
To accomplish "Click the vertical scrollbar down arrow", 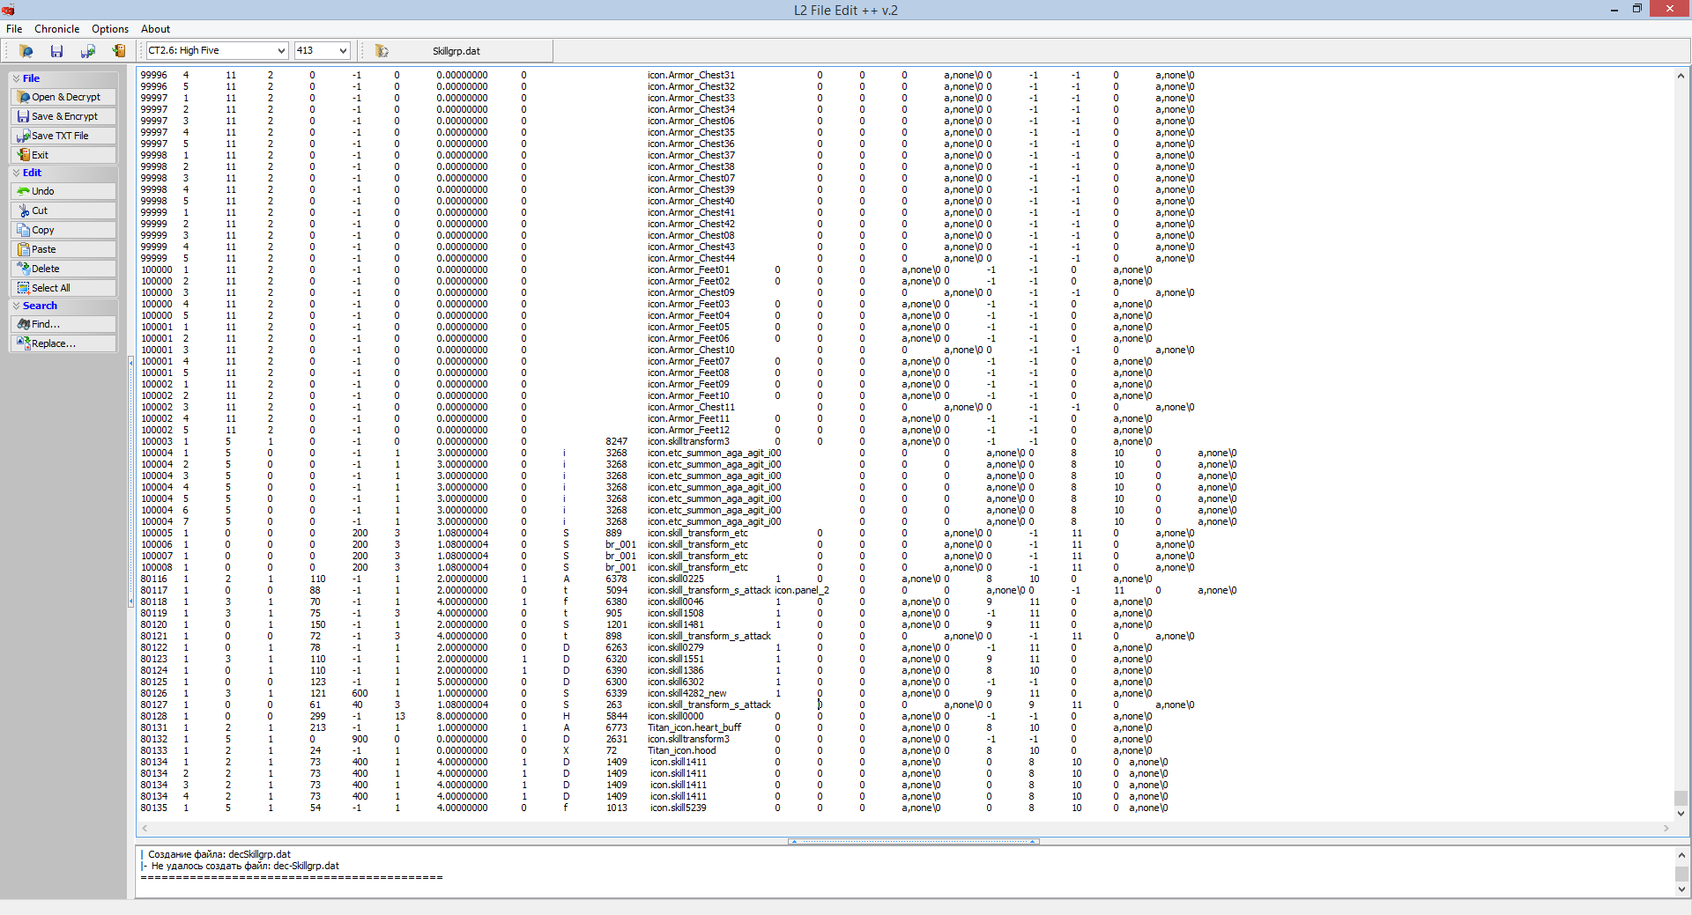I will click(x=1681, y=814).
